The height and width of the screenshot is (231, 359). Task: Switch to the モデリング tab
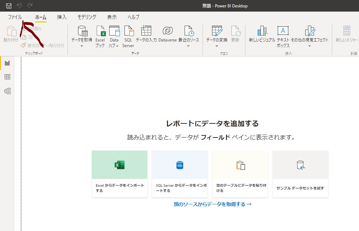click(x=87, y=17)
